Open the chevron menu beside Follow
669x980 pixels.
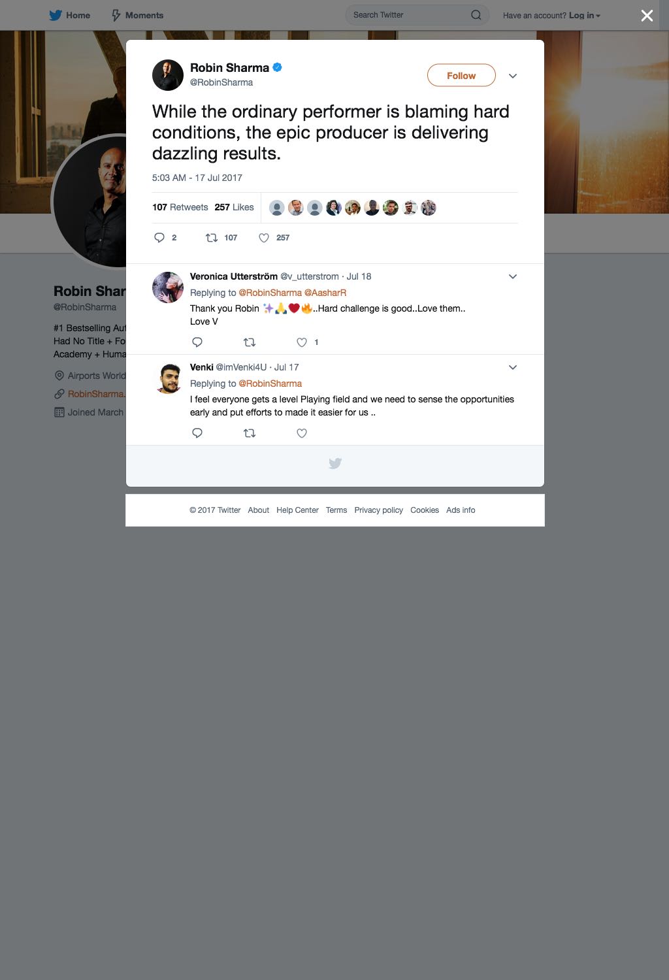513,76
